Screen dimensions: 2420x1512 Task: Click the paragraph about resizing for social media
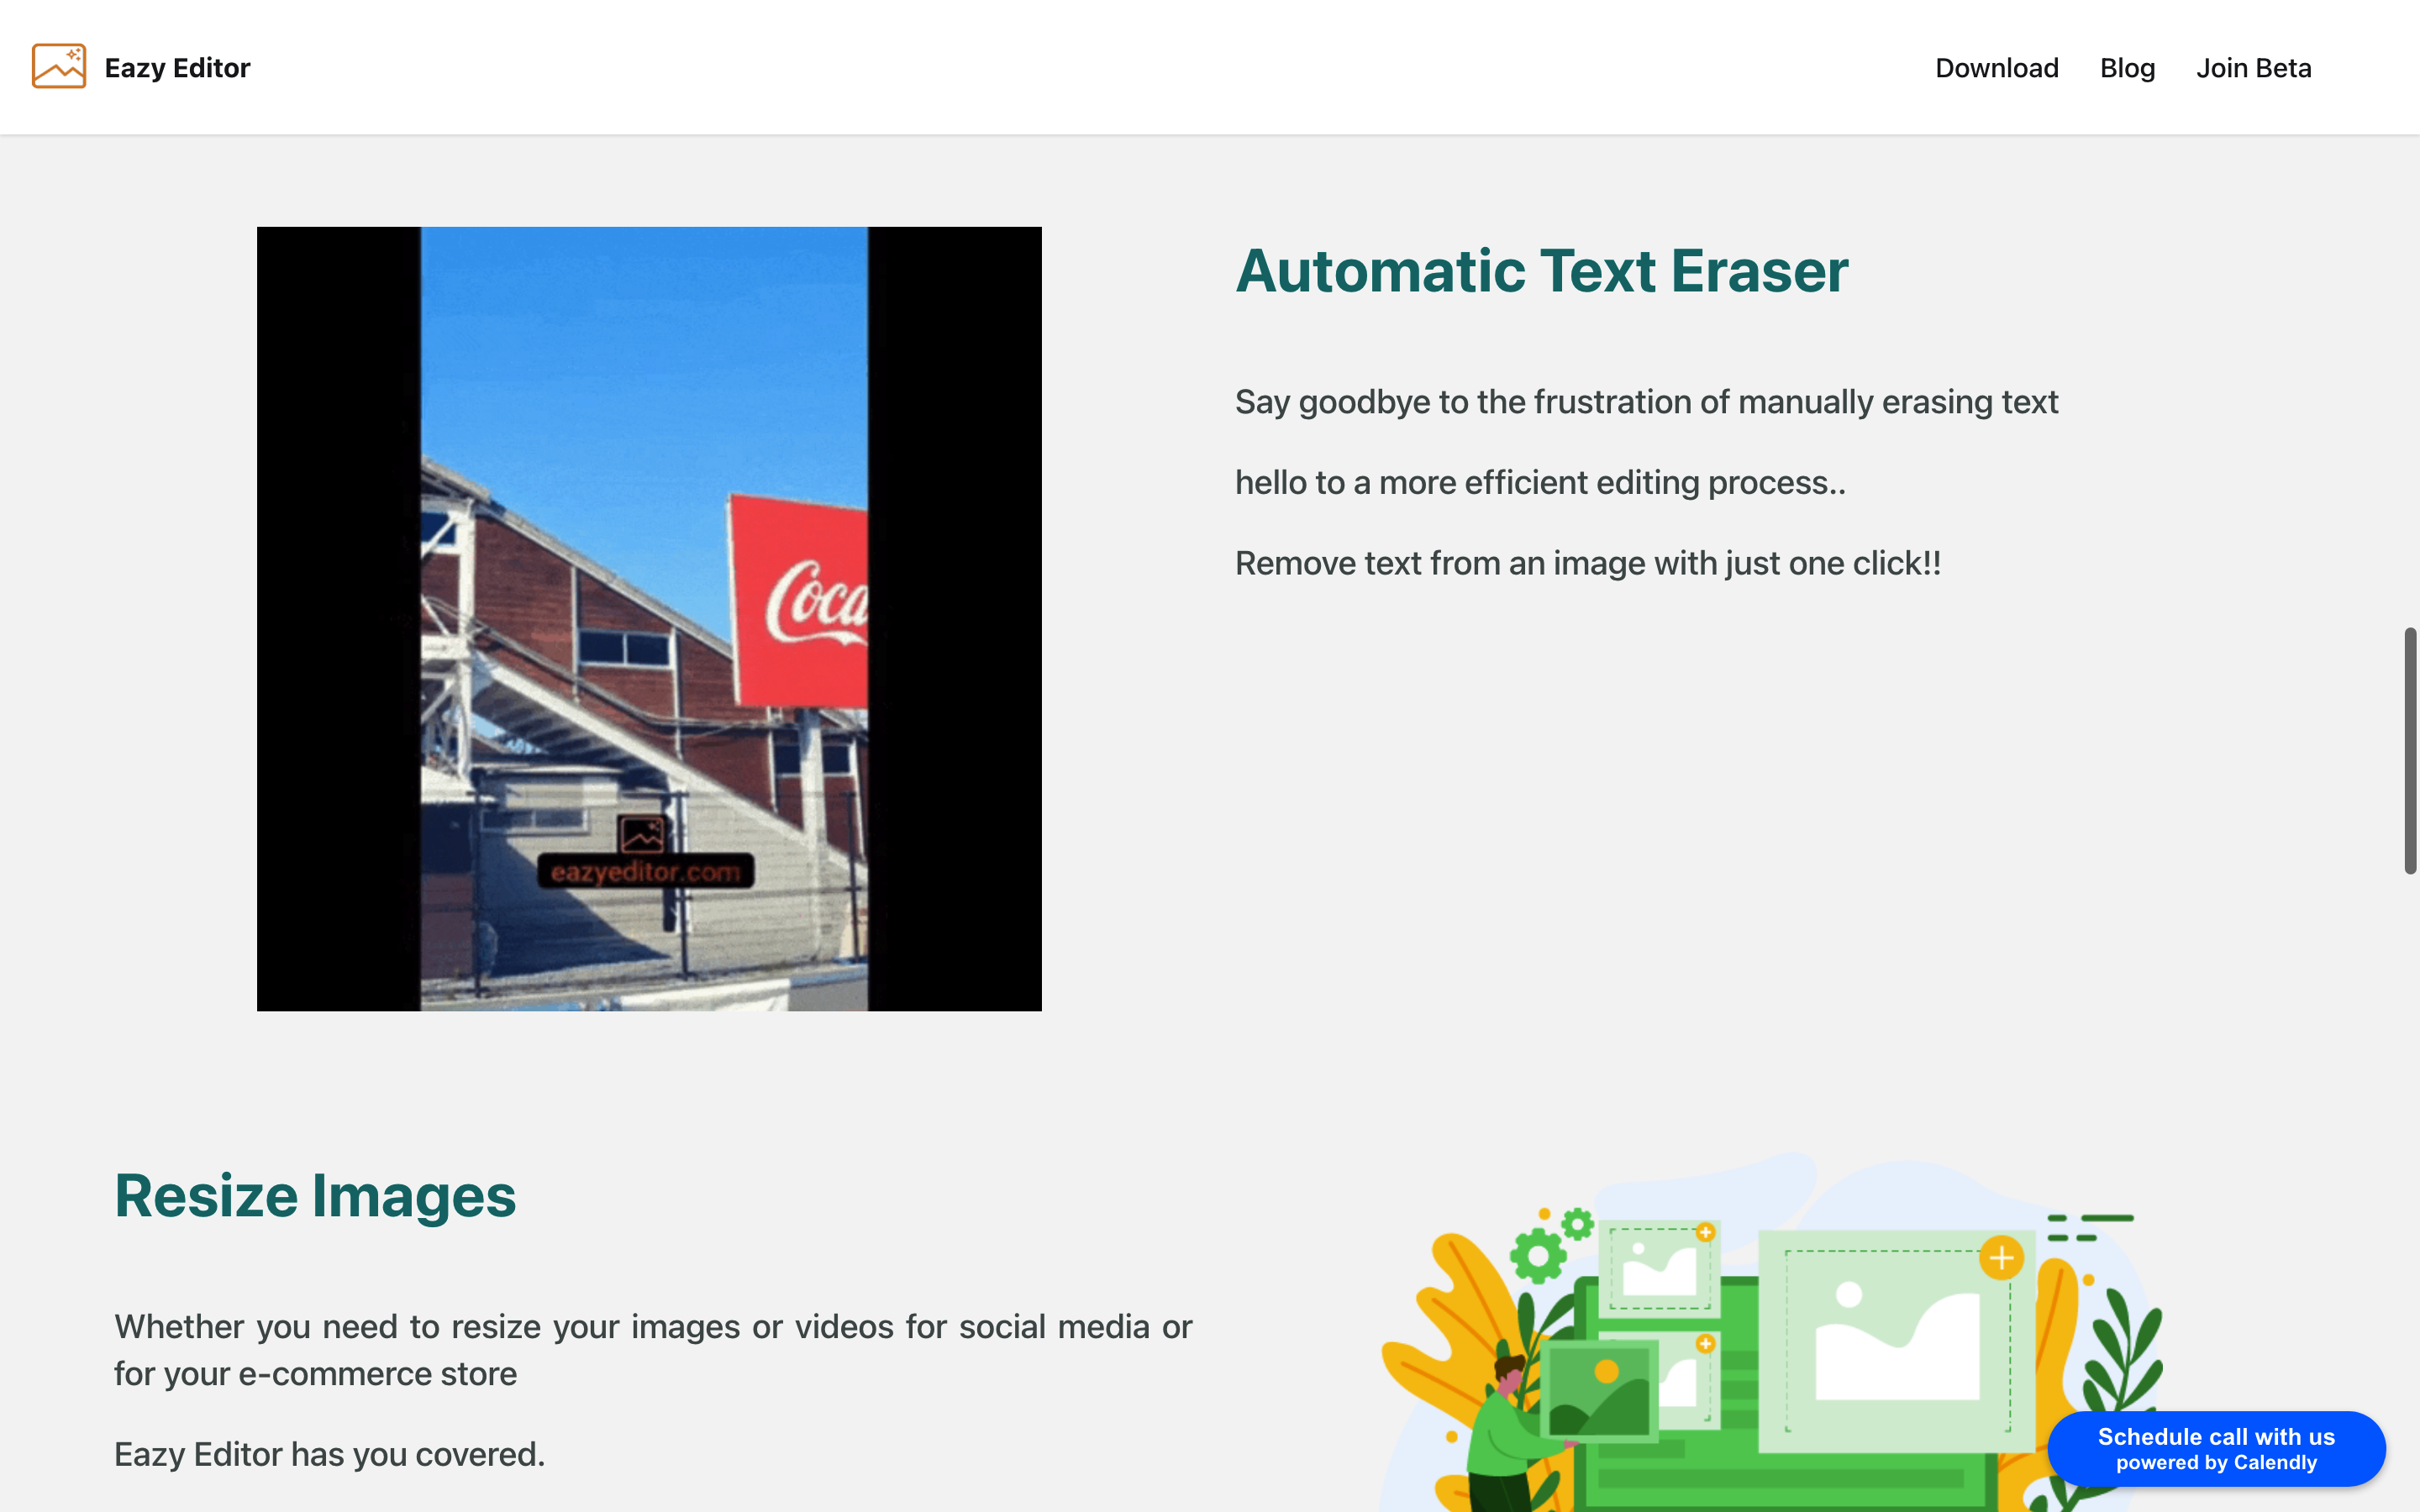click(x=653, y=1350)
